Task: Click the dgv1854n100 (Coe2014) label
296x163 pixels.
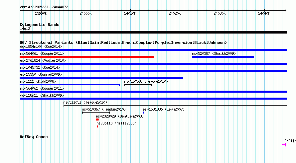Action: [x=41, y=46]
